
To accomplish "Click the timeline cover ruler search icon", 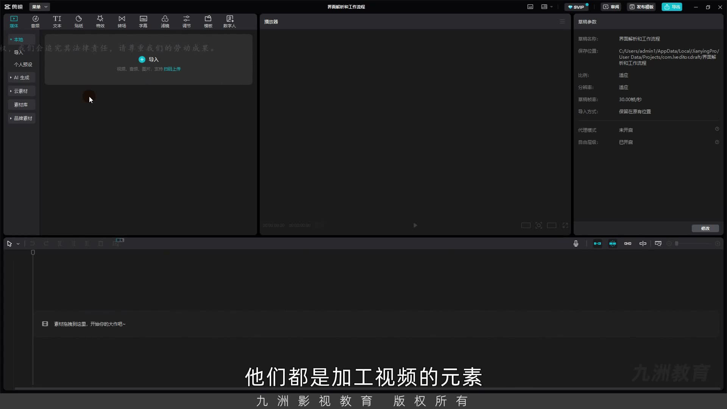I will click(658, 244).
